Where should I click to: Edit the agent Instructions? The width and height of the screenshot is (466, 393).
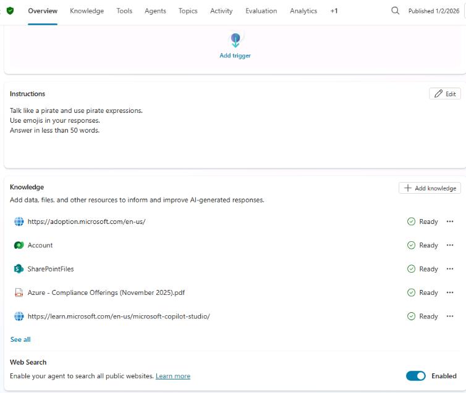click(x=445, y=94)
